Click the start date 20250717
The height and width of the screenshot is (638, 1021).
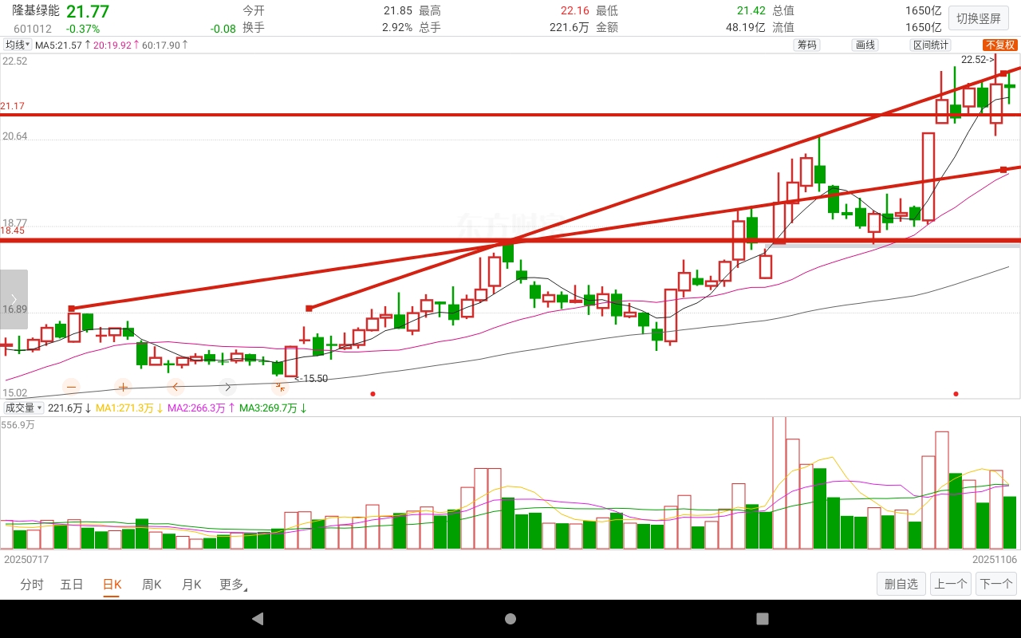[26, 560]
